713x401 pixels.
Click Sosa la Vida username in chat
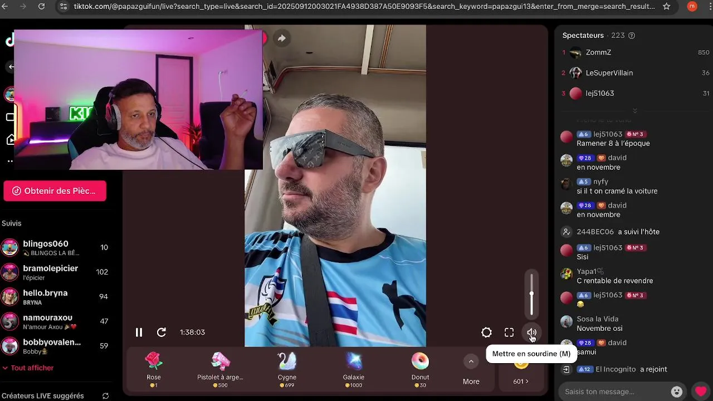(598, 319)
